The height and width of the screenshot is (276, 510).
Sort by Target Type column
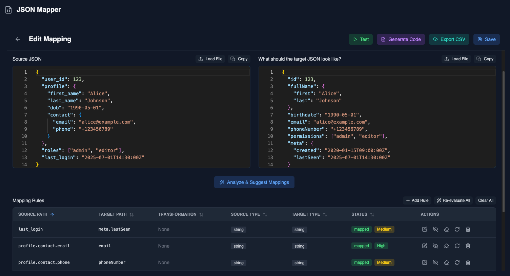click(309, 214)
